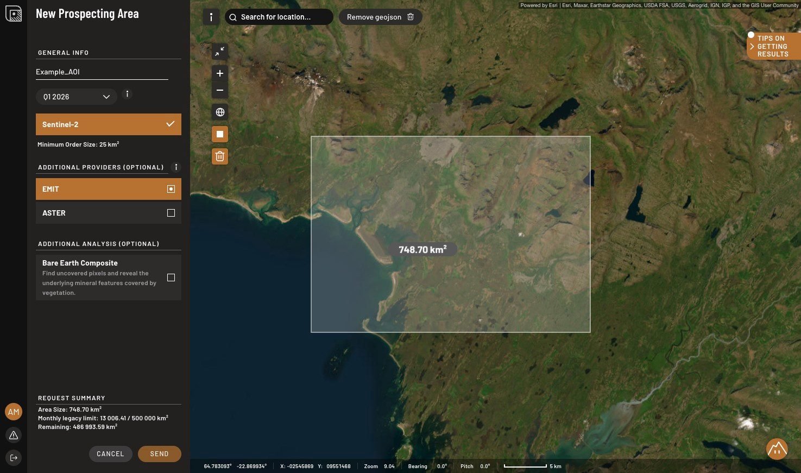The width and height of the screenshot is (801, 473).
Task: Click the 5 km scale bar
Action: click(532, 466)
